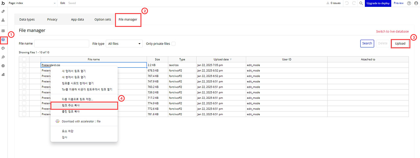Click the redo arrow icon
The width and height of the screenshot is (420, 158).
tap(354, 3)
